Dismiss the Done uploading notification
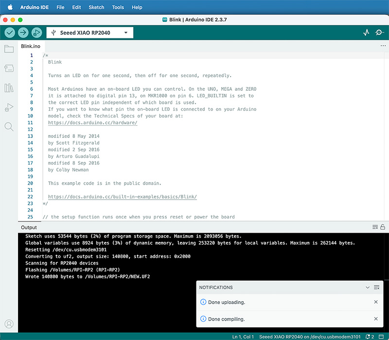This screenshot has width=389, height=340. tap(376, 302)
